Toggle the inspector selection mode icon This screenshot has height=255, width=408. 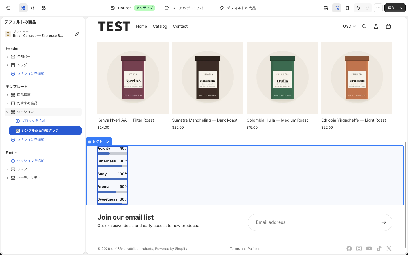tap(337, 8)
